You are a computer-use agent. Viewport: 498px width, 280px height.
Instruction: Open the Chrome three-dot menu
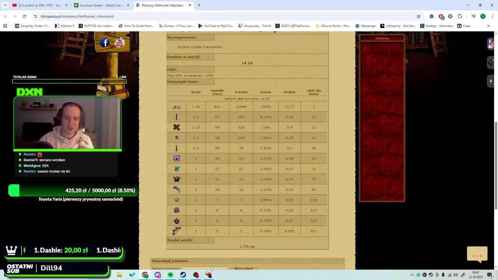click(x=492, y=16)
